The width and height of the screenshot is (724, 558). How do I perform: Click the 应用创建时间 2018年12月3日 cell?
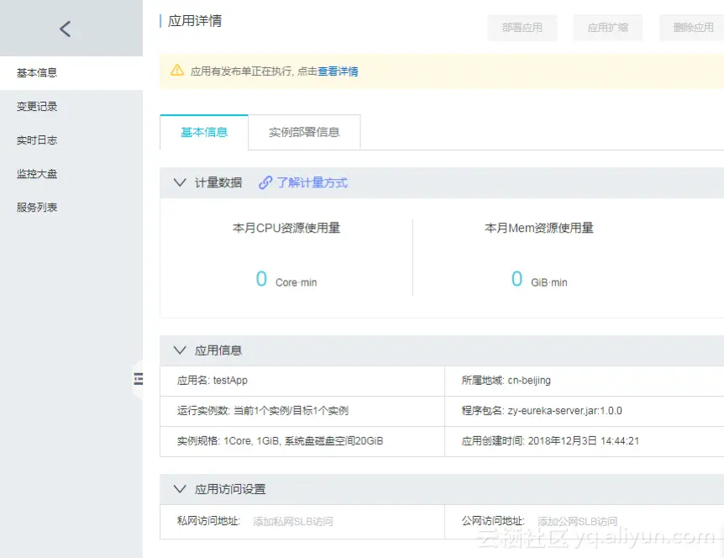coord(585,441)
